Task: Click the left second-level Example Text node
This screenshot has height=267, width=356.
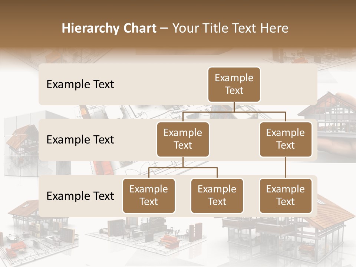Action: (183, 139)
